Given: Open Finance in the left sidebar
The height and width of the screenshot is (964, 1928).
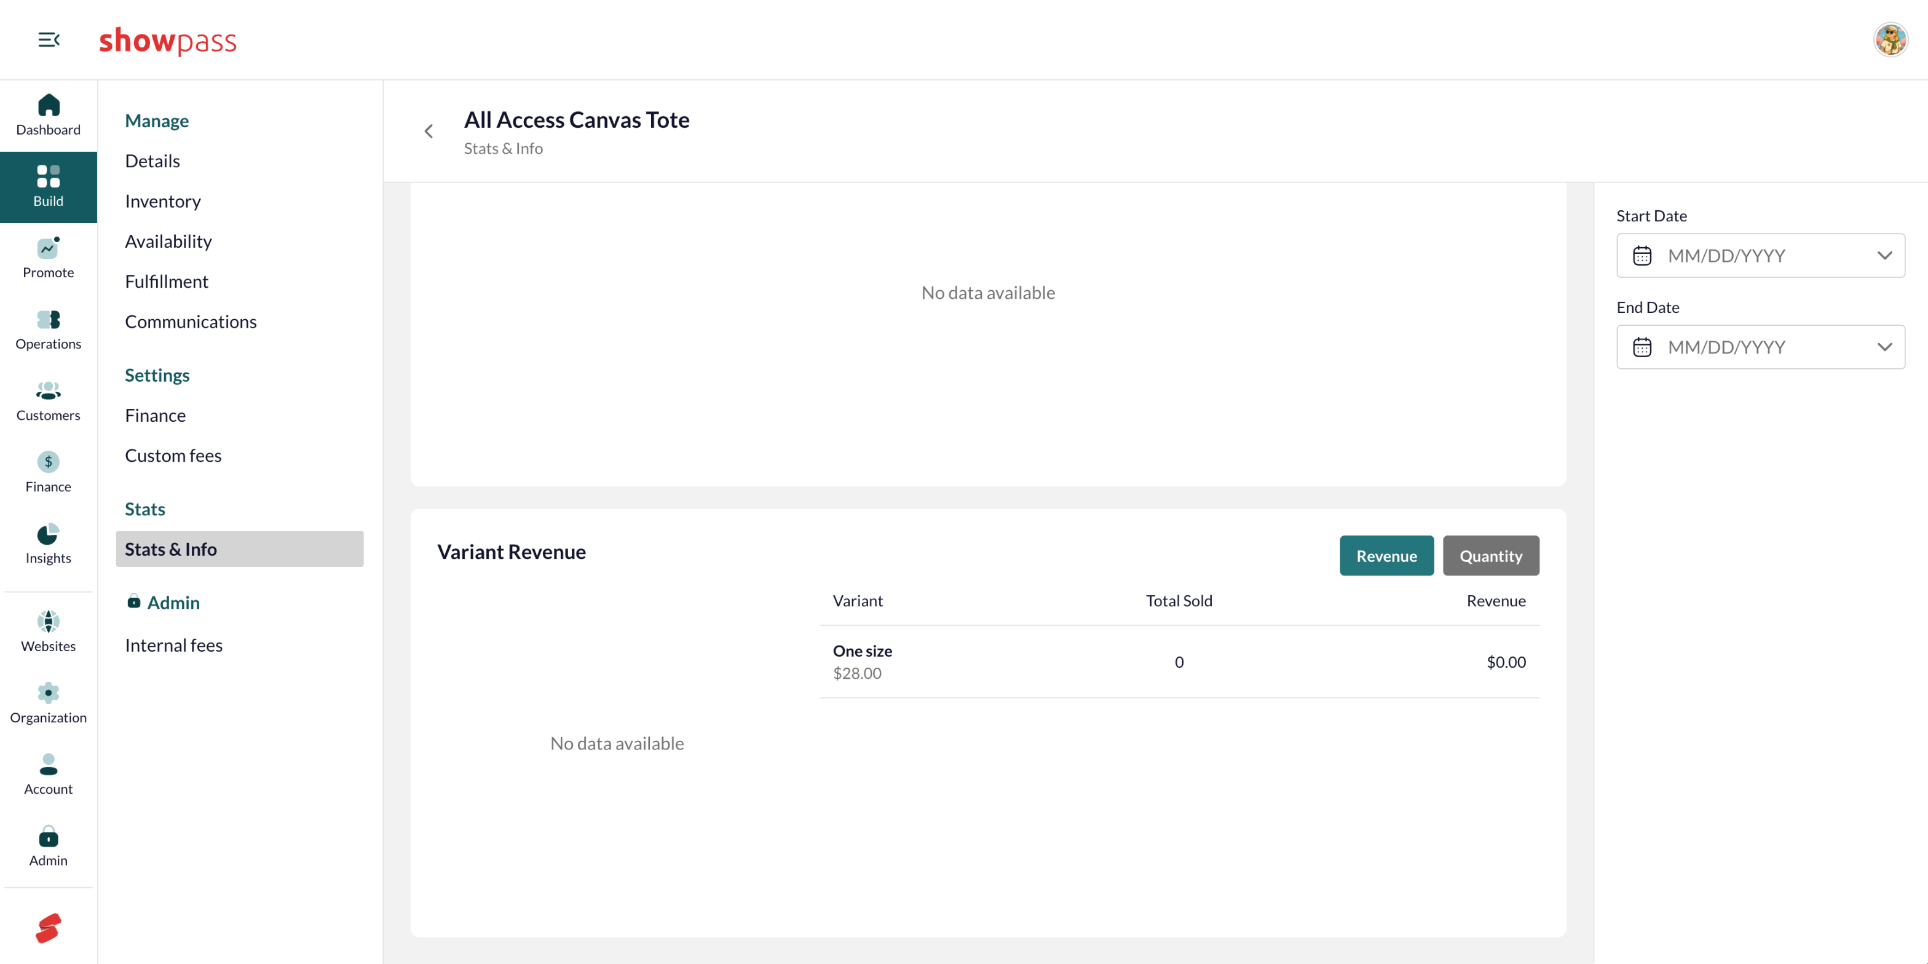Looking at the screenshot, I should tap(48, 473).
